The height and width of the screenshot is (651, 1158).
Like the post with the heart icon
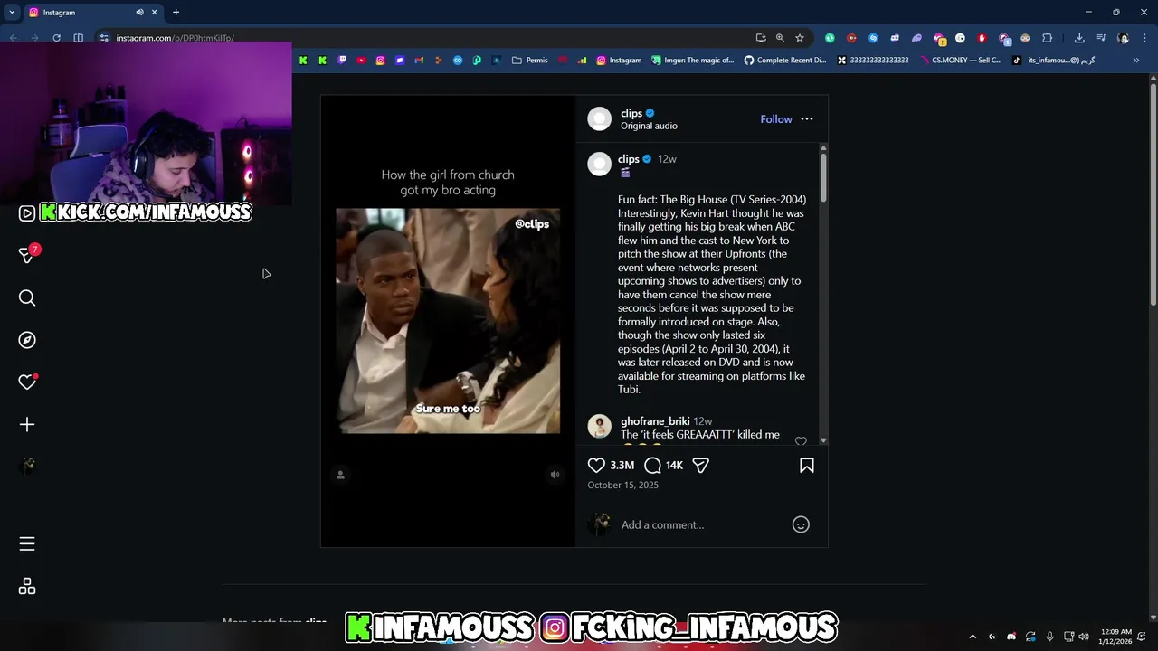596,466
